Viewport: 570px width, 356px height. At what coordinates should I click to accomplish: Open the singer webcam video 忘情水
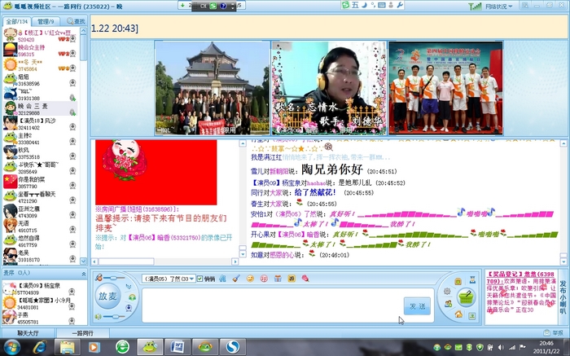329,88
